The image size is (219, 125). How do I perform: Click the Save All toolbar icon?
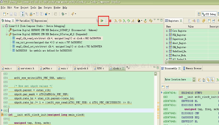click(15, 14)
